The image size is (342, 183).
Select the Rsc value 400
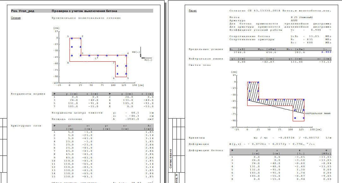[310, 43]
